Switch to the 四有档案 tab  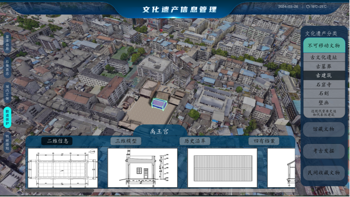[x=264, y=141]
